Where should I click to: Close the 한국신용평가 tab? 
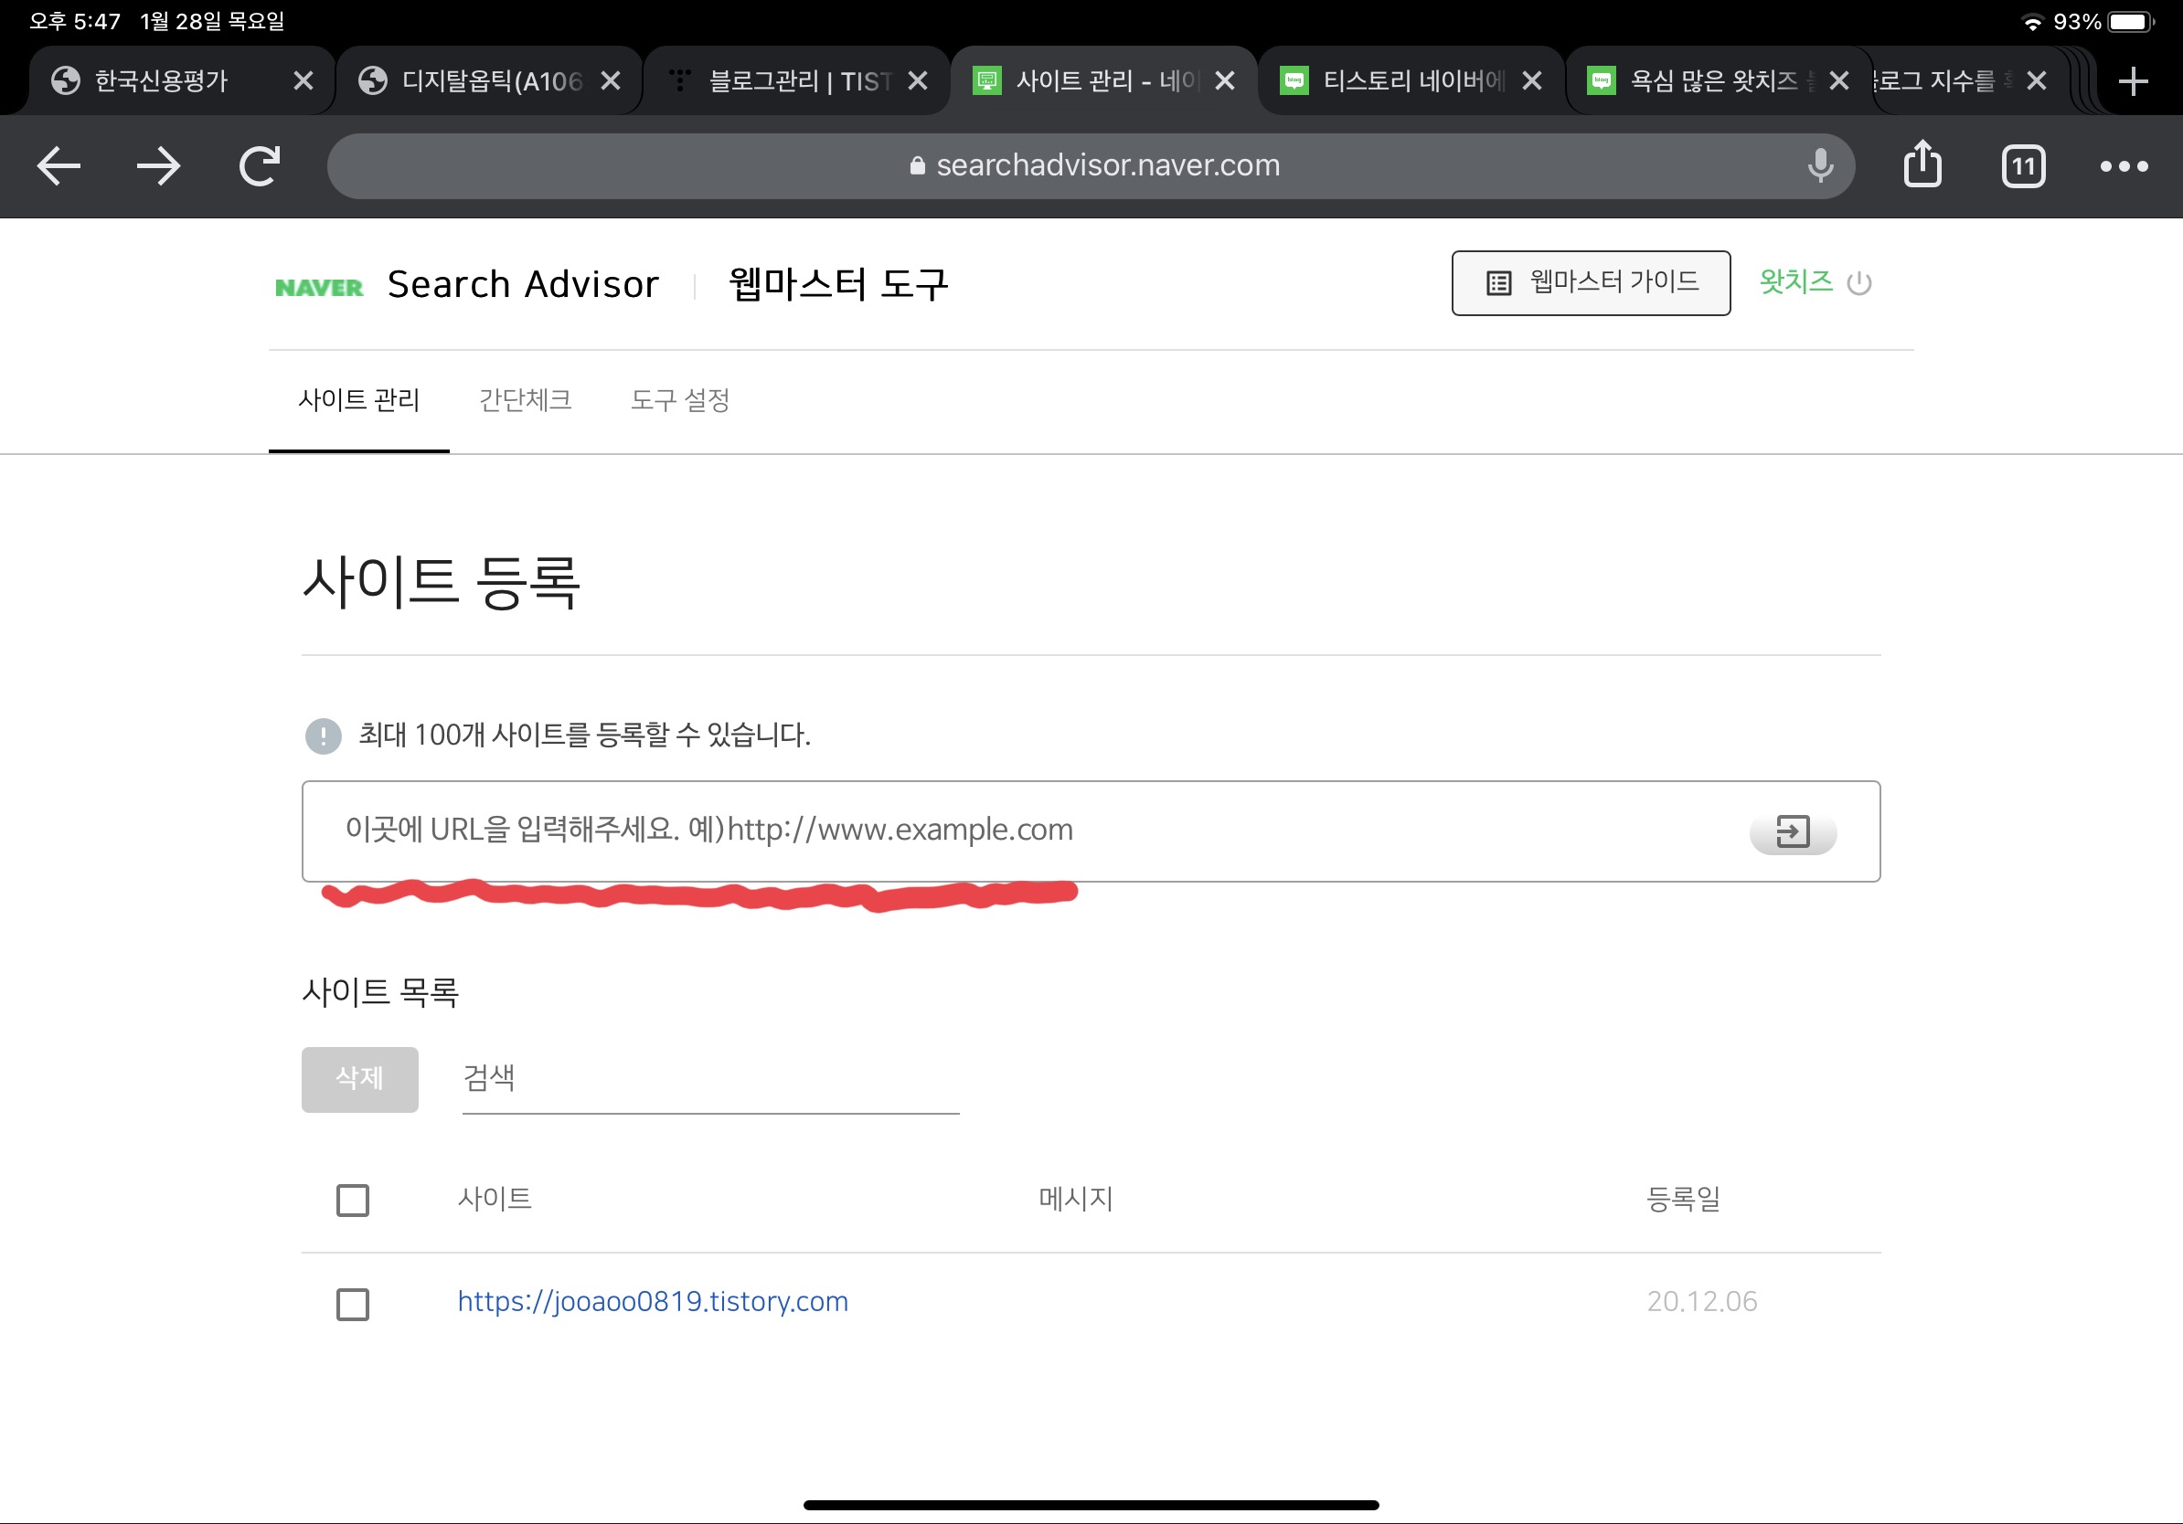pyautogui.click(x=303, y=80)
